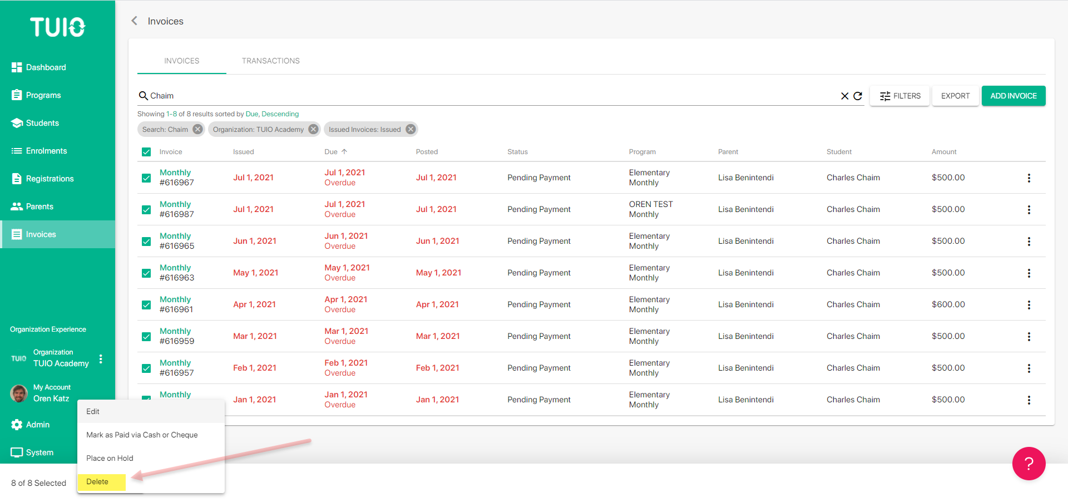1068x502 pixels.
Task: Uncheck invoice #616963 checkbox
Action: [146, 273]
